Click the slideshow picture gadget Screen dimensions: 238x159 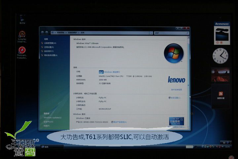(220, 75)
